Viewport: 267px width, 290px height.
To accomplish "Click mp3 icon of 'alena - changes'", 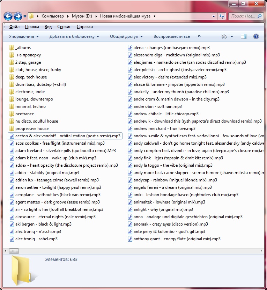I will pos(130,48).
